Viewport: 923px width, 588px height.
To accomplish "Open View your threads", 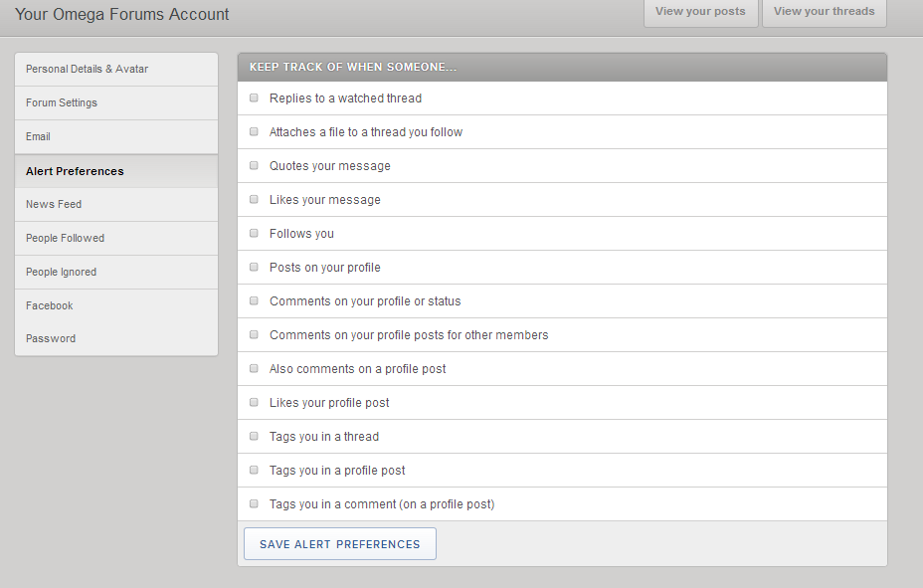I will point(824,12).
